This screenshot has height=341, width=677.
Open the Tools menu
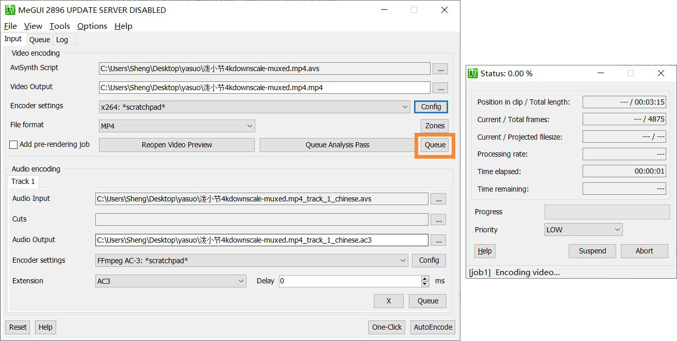60,26
